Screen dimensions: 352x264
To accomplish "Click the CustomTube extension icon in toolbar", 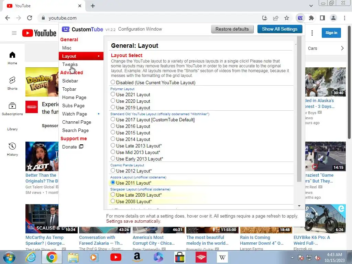I will pos(300,18).
